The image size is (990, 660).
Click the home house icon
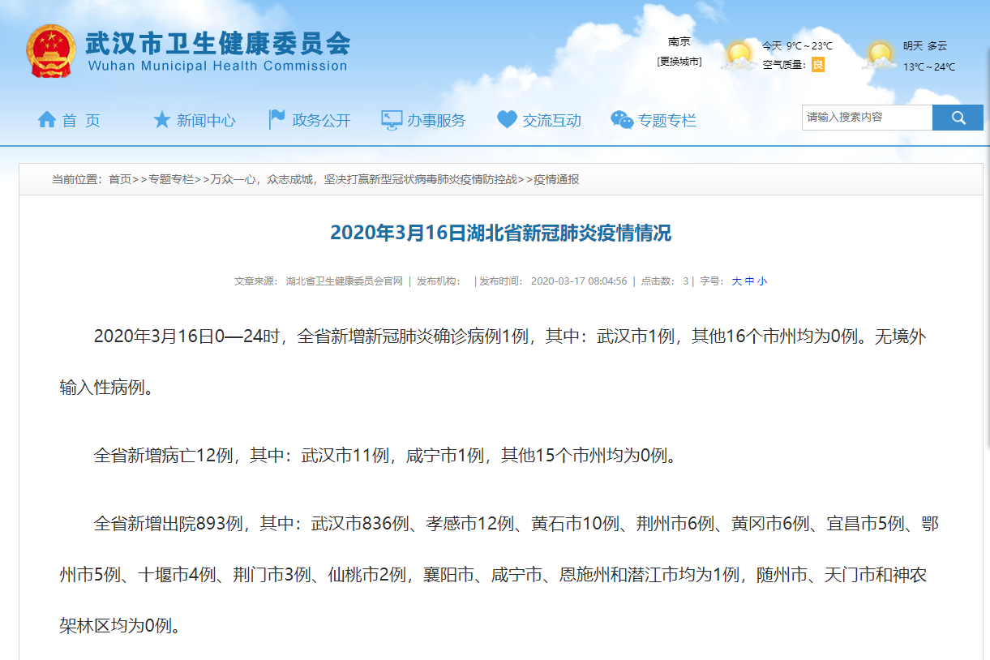pyautogui.click(x=47, y=120)
